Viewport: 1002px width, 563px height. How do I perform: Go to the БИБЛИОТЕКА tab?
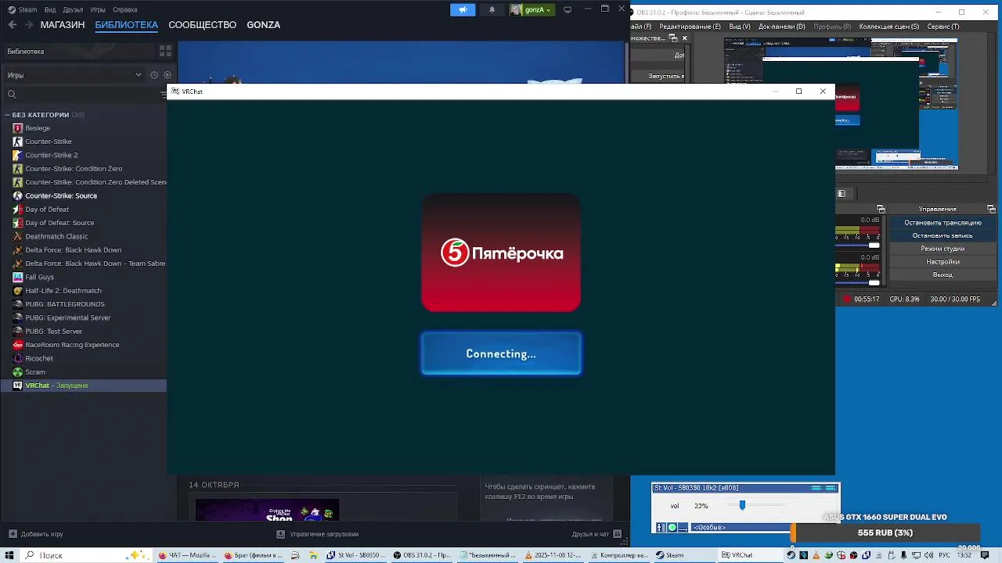[126, 25]
